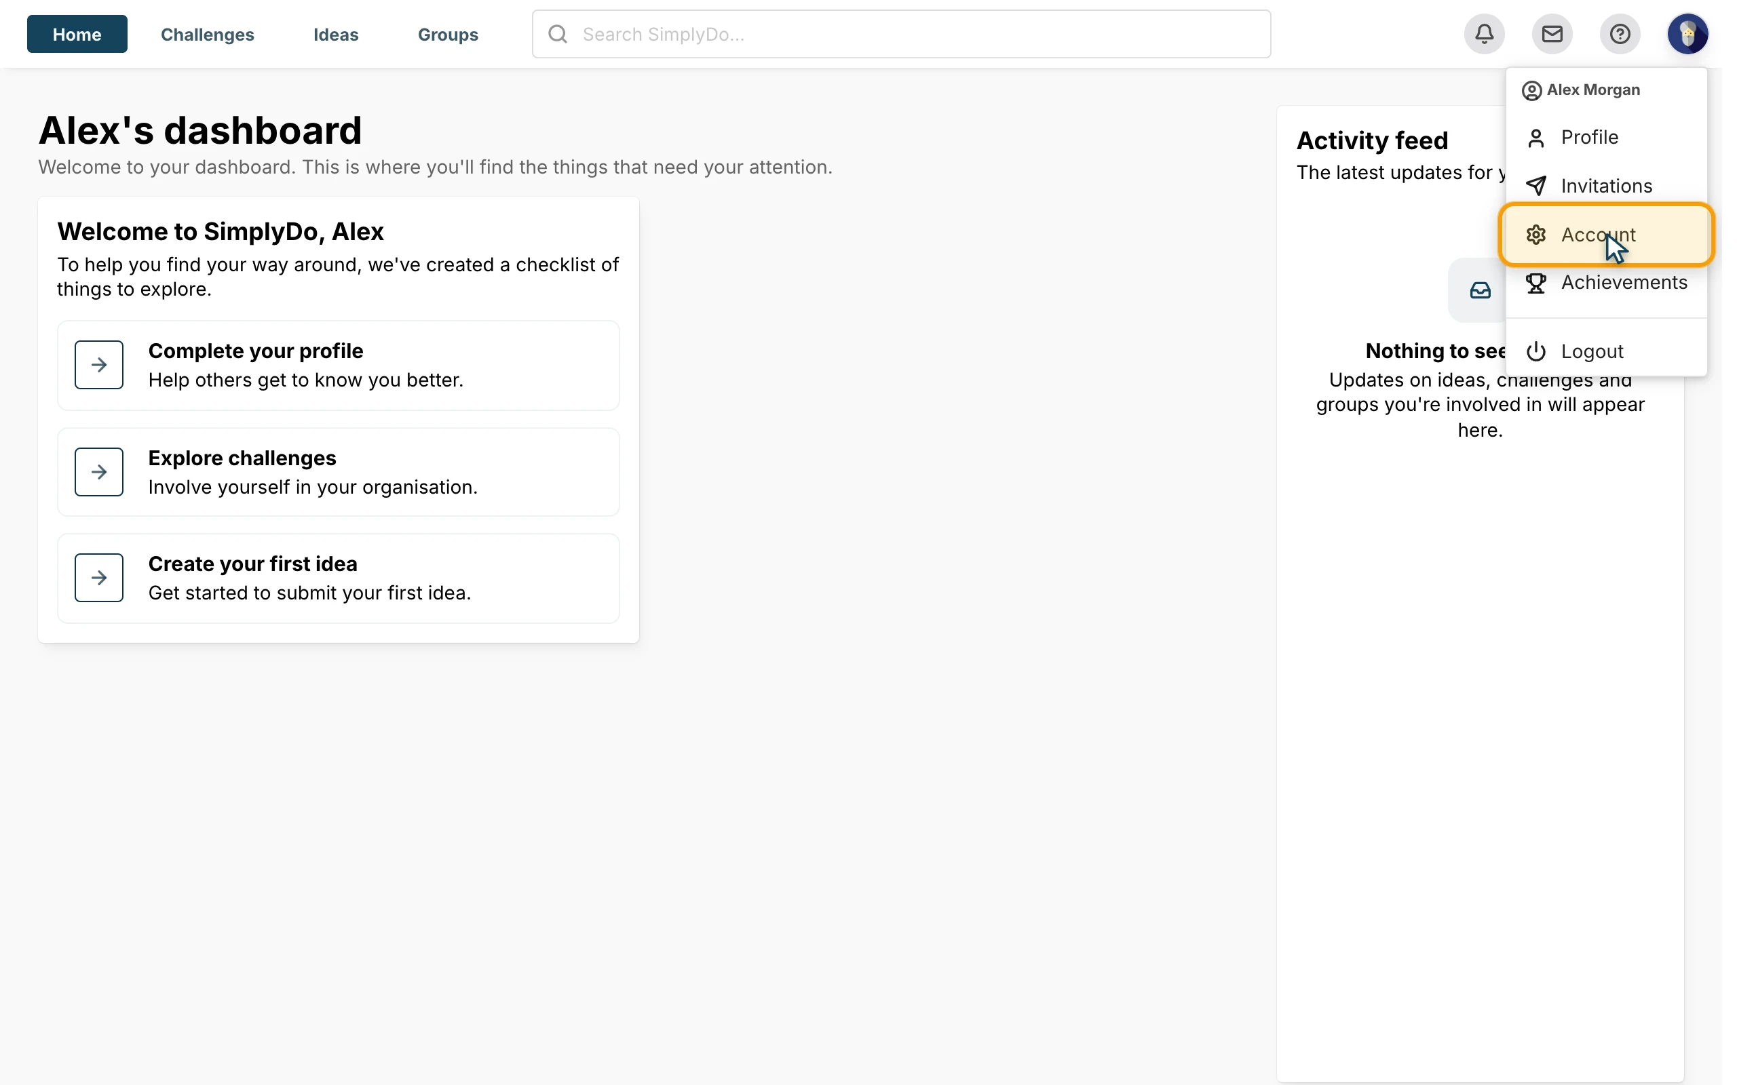
Task: Click the power icon next to Logout
Action: pyautogui.click(x=1535, y=352)
